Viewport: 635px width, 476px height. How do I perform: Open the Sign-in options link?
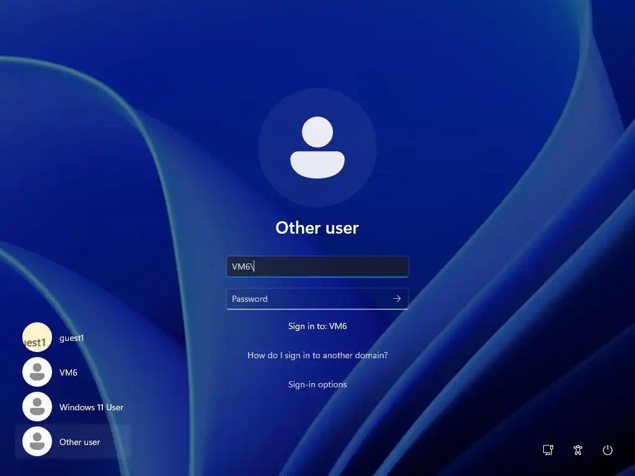(317, 384)
